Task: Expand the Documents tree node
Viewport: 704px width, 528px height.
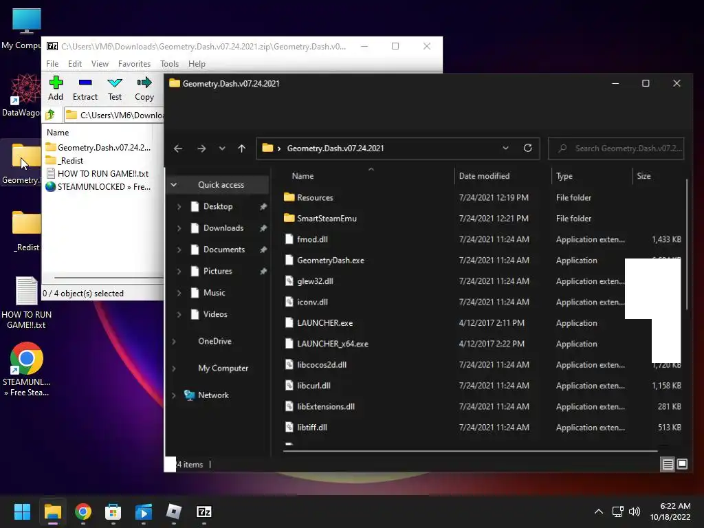Action: point(179,250)
